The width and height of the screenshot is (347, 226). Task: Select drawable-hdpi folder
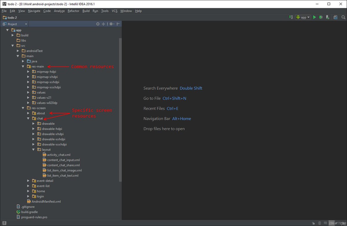pyautogui.click(x=49, y=129)
